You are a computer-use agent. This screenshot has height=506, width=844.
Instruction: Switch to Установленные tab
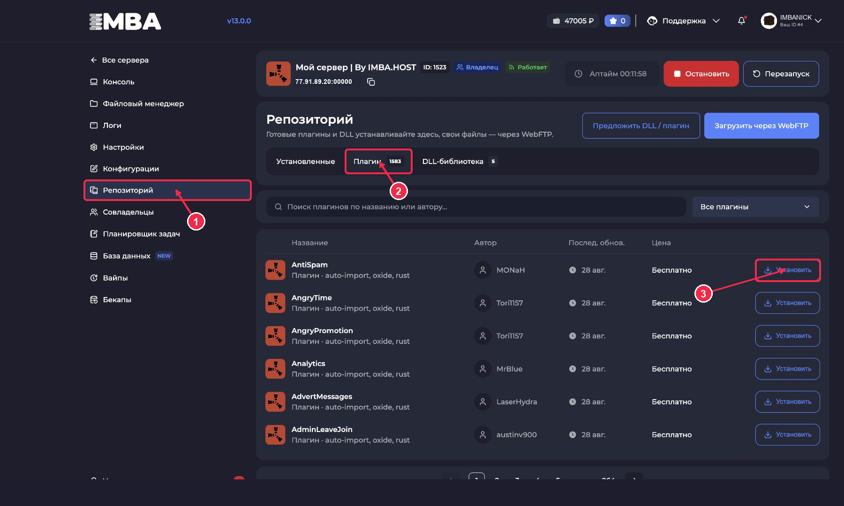pyautogui.click(x=306, y=161)
